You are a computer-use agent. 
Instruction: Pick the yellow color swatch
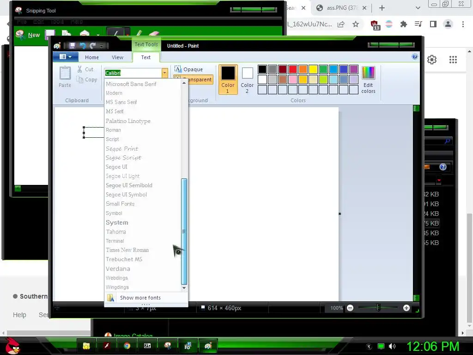[x=313, y=69]
